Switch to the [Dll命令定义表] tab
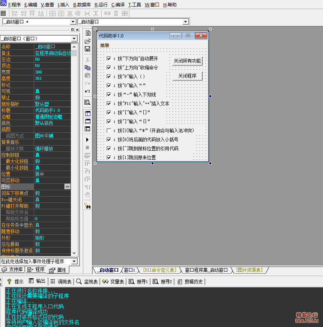This screenshot has width=323, height=327. coord(159,270)
